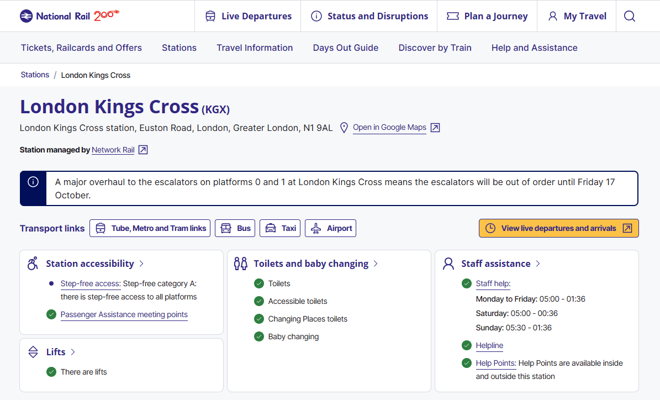Click the Station accessibility heading
The image size is (660, 400).
coord(90,264)
